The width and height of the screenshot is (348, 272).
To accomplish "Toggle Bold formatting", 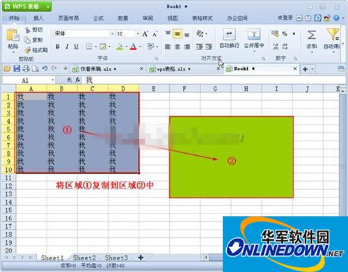I will (58, 47).
